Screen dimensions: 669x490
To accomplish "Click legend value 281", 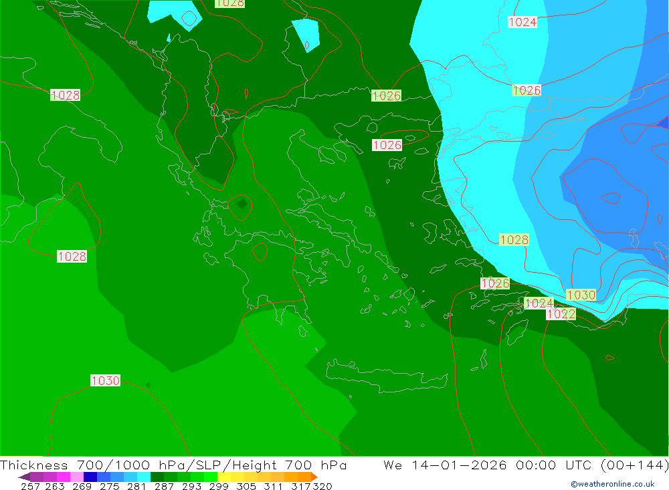I will point(136,486).
